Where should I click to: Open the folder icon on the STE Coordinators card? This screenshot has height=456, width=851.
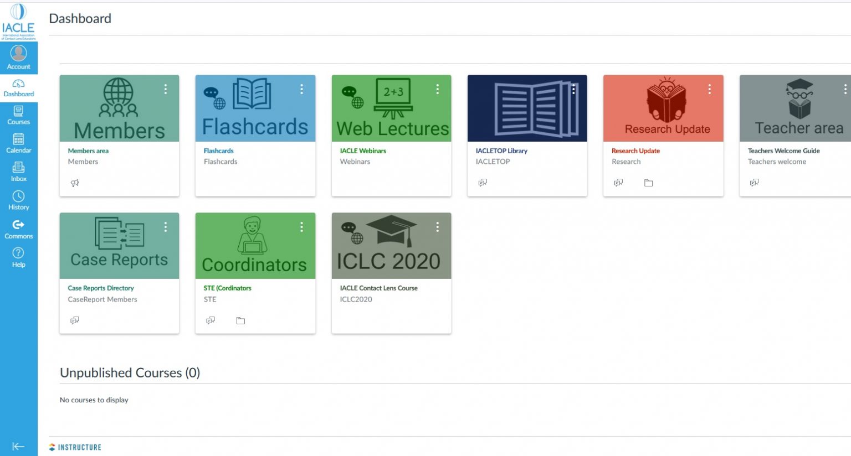click(x=240, y=320)
